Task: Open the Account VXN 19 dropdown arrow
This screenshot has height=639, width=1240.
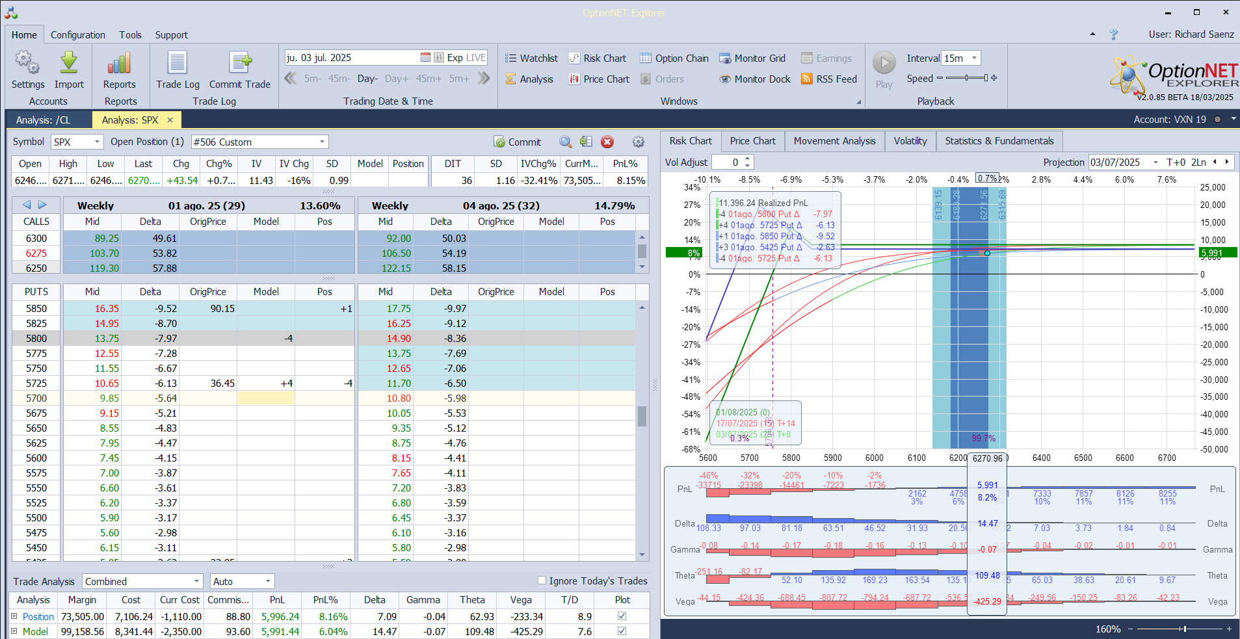Action: 1233,120
